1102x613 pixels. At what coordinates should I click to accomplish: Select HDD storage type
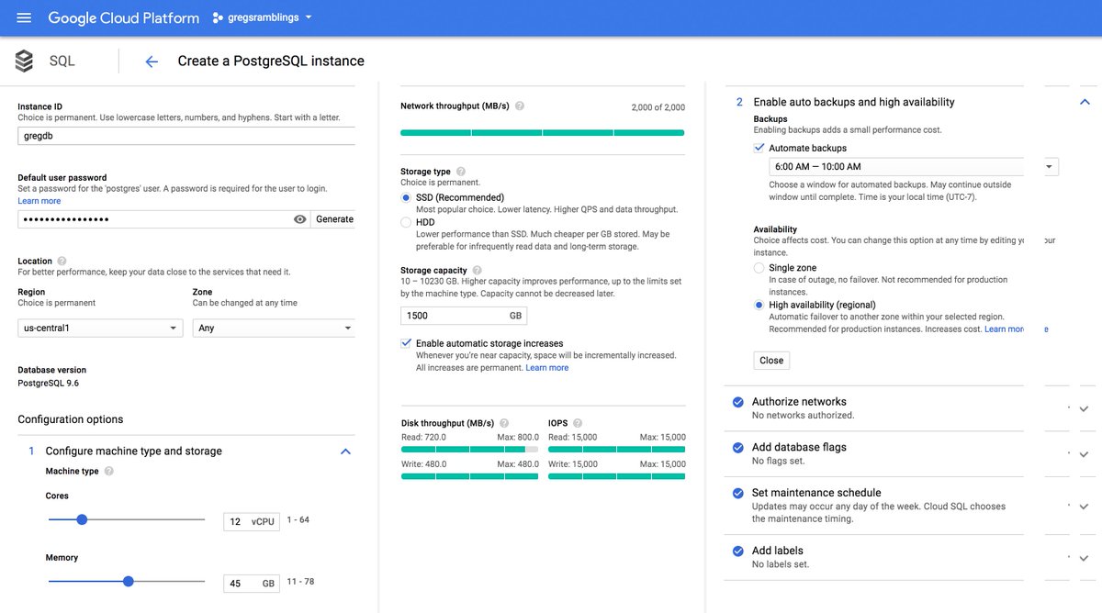[407, 222]
